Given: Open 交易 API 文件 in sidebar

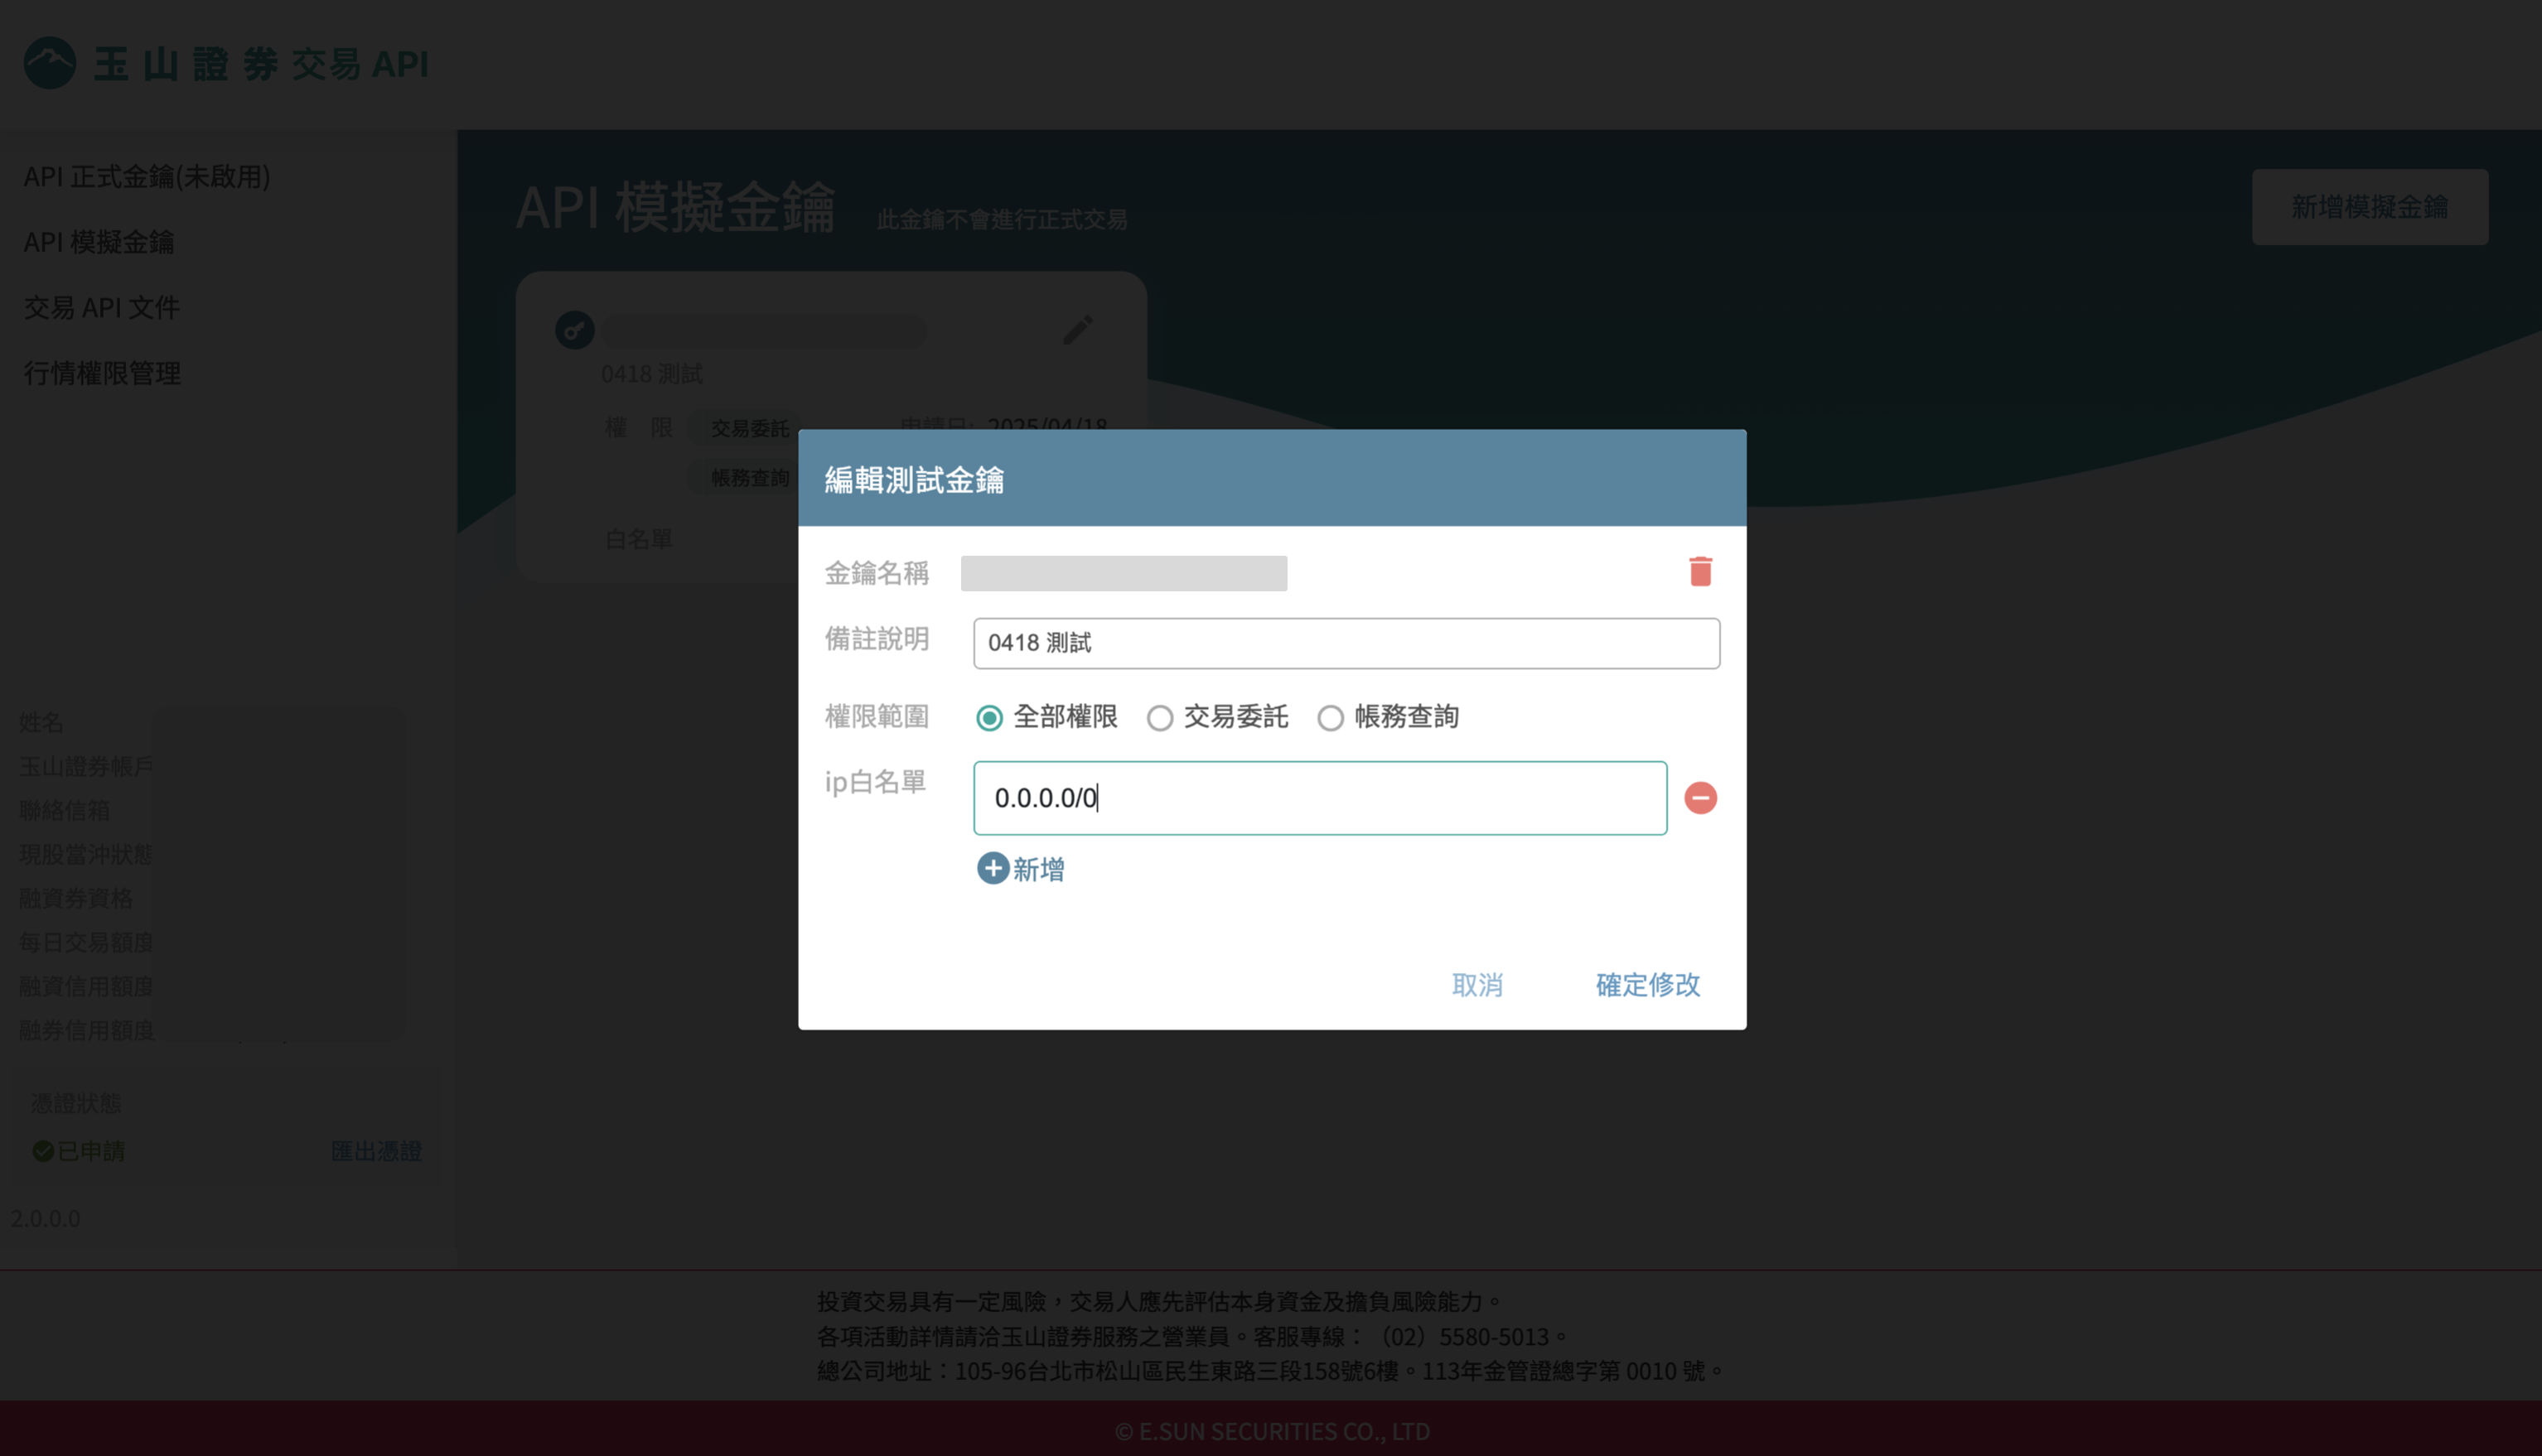Looking at the screenshot, I should [102, 307].
